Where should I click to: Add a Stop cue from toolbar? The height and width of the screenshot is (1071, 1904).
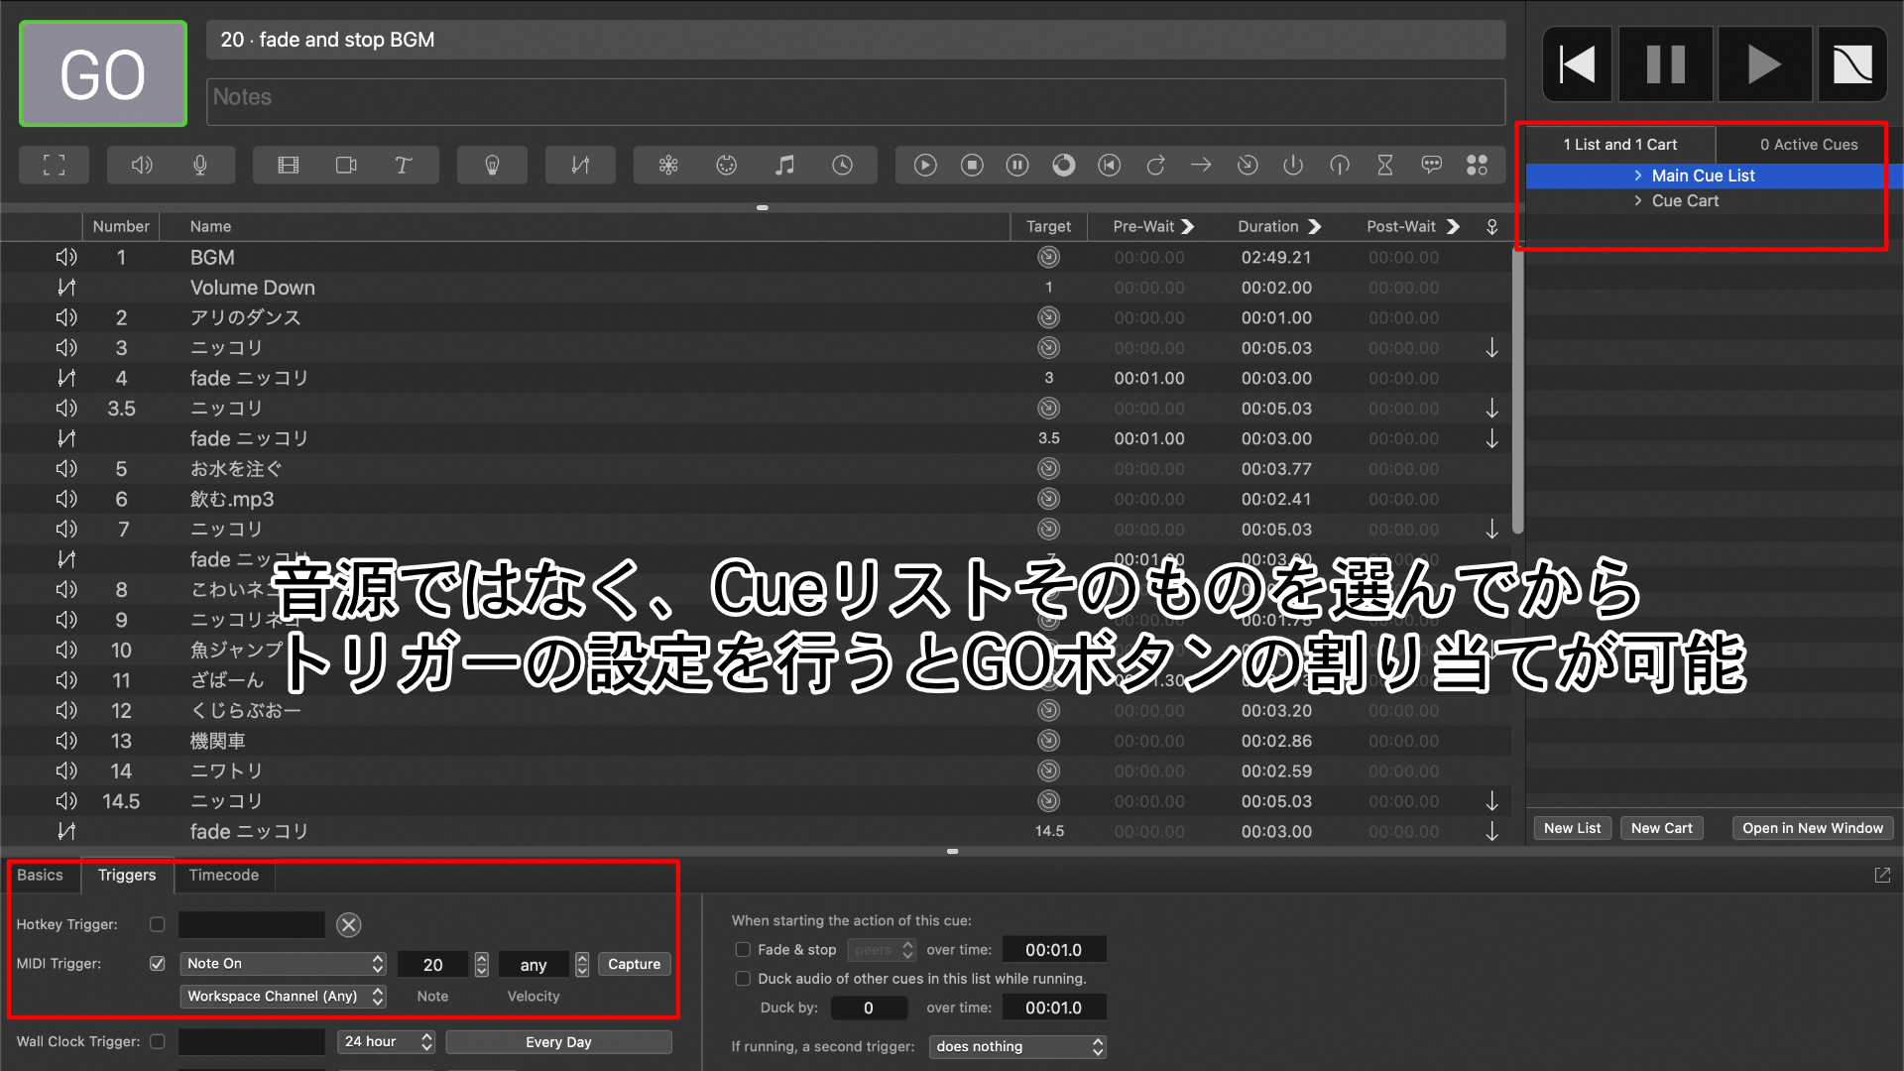click(972, 166)
